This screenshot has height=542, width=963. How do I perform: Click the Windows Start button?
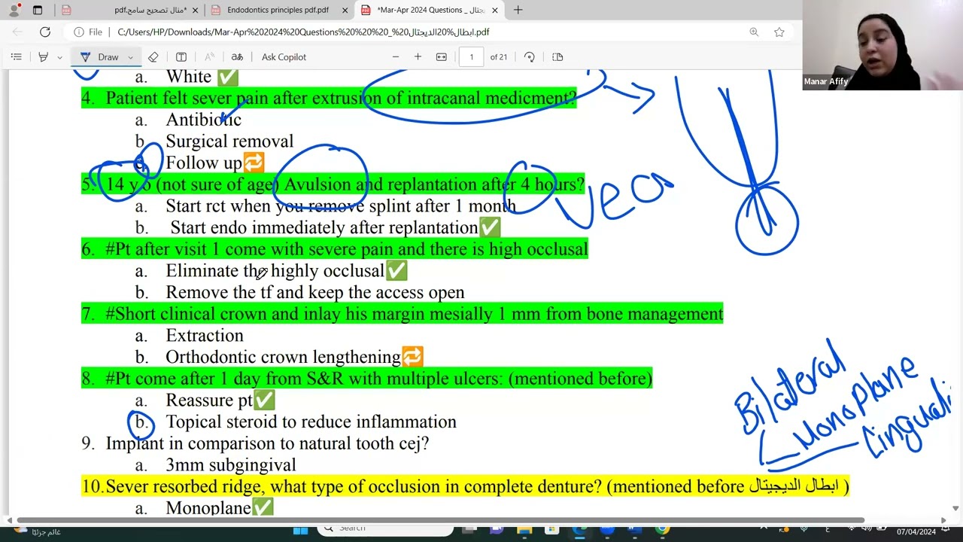coord(300,531)
